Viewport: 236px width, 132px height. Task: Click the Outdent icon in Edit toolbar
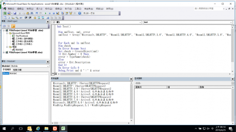(x=30, y=18)
